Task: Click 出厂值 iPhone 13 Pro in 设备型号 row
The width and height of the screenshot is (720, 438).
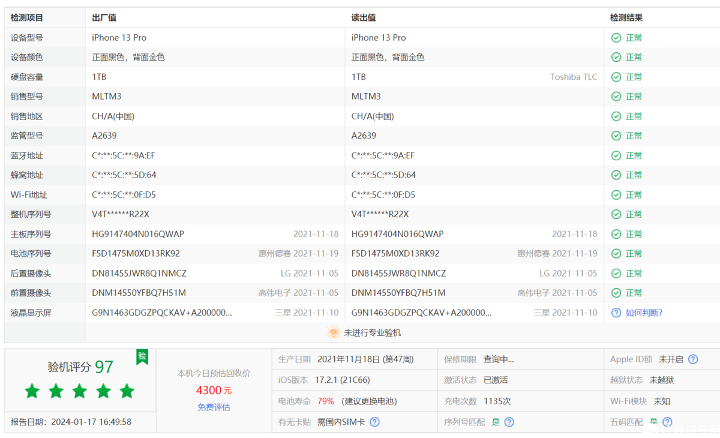Action: [119, 38]
